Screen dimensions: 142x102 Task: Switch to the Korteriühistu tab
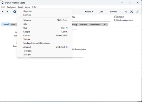point(95,25)
